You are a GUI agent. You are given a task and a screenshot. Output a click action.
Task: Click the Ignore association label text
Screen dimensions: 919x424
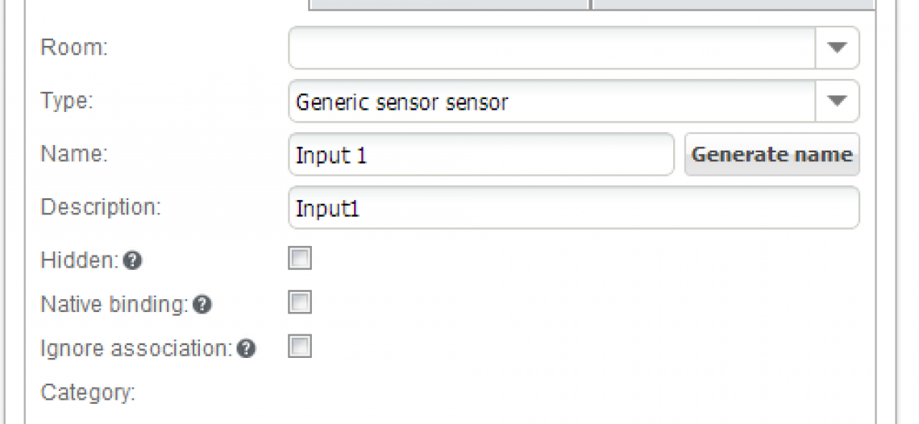click(136, 348)
